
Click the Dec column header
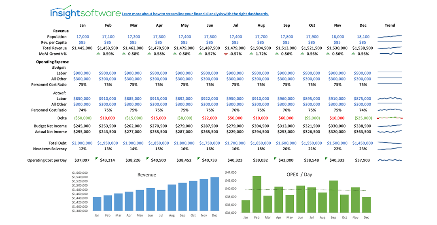tap(363, 25)
